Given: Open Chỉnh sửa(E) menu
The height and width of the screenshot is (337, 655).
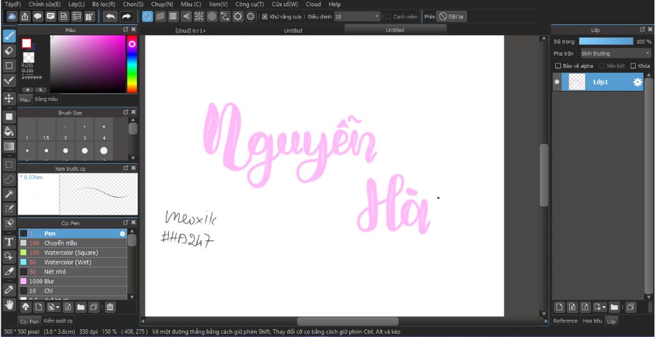Looking at the screenshot, I should (45, 4).
